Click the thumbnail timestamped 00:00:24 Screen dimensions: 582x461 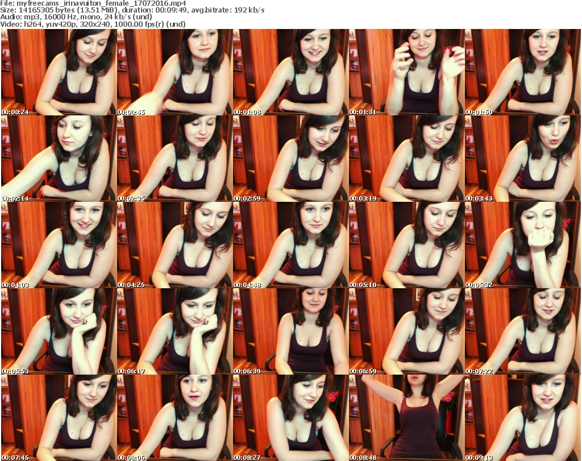click(59, 72)
